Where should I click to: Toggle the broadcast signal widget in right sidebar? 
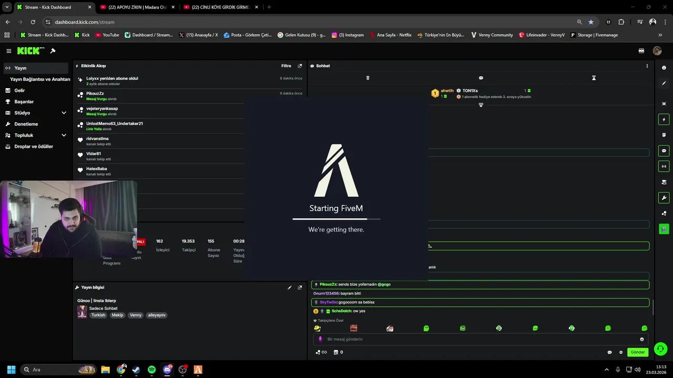coord(664,166)
